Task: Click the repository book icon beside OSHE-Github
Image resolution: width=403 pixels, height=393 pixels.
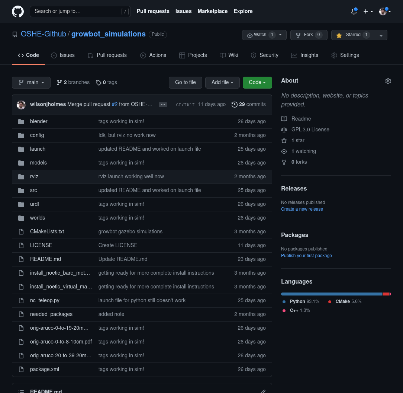Action: point(15,35)
